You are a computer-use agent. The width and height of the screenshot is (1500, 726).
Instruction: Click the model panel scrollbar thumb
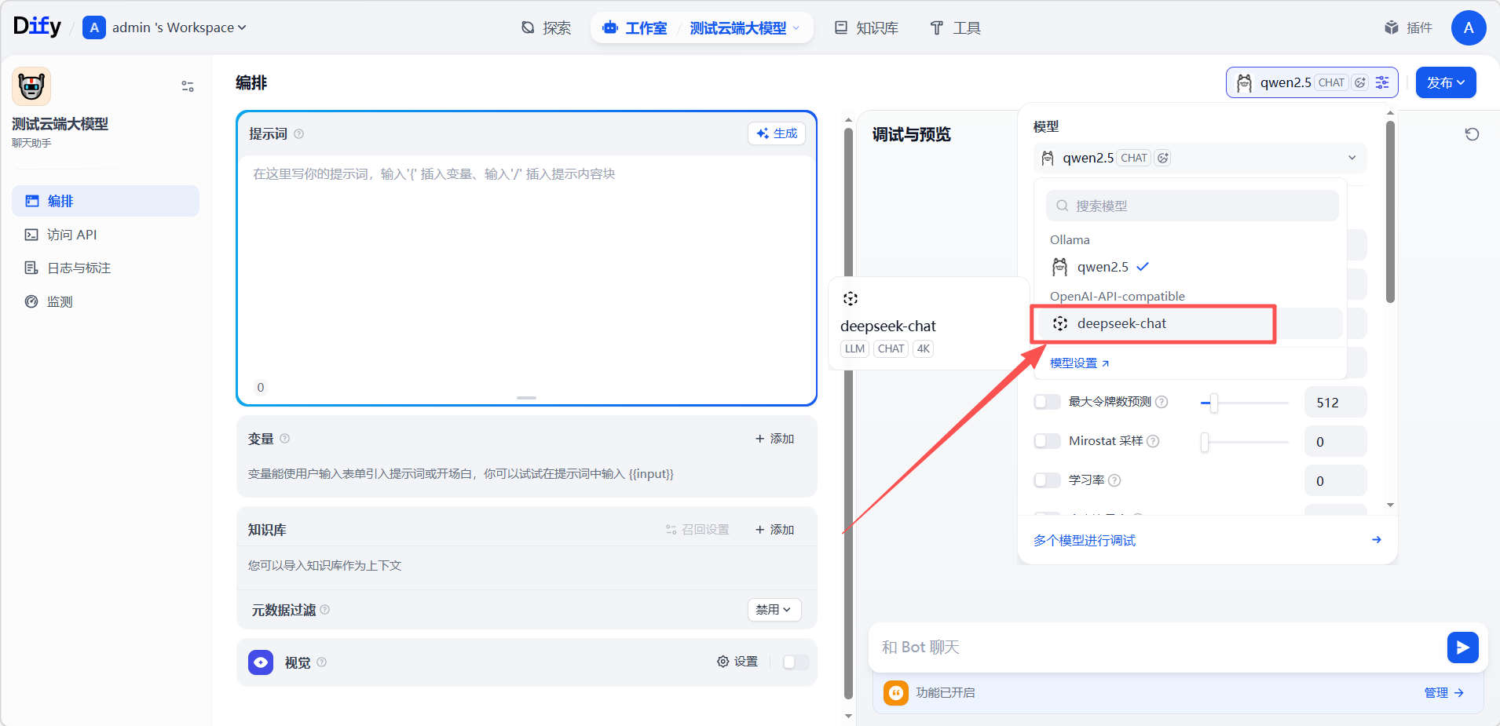(1390, 212)
